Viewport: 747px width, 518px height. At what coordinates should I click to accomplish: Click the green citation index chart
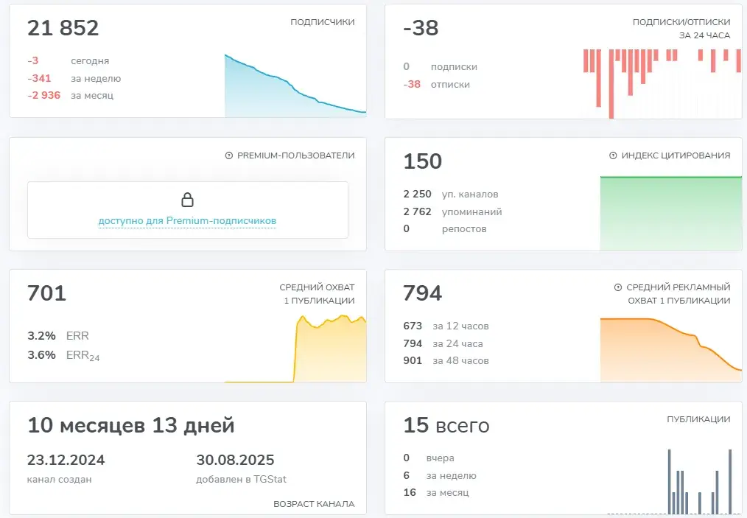(671, 213)
